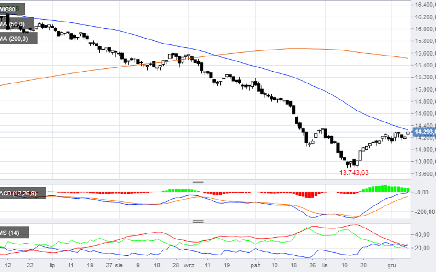The width and height of the screenshot is (436, 272).
Task: Grab the resize handle above the MACD panel
Action: (x=198, y=182)
